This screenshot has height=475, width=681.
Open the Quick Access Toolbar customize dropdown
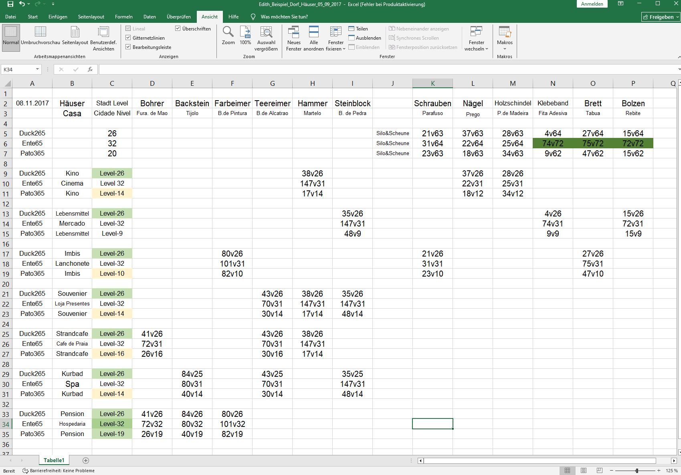pos(53,4)
